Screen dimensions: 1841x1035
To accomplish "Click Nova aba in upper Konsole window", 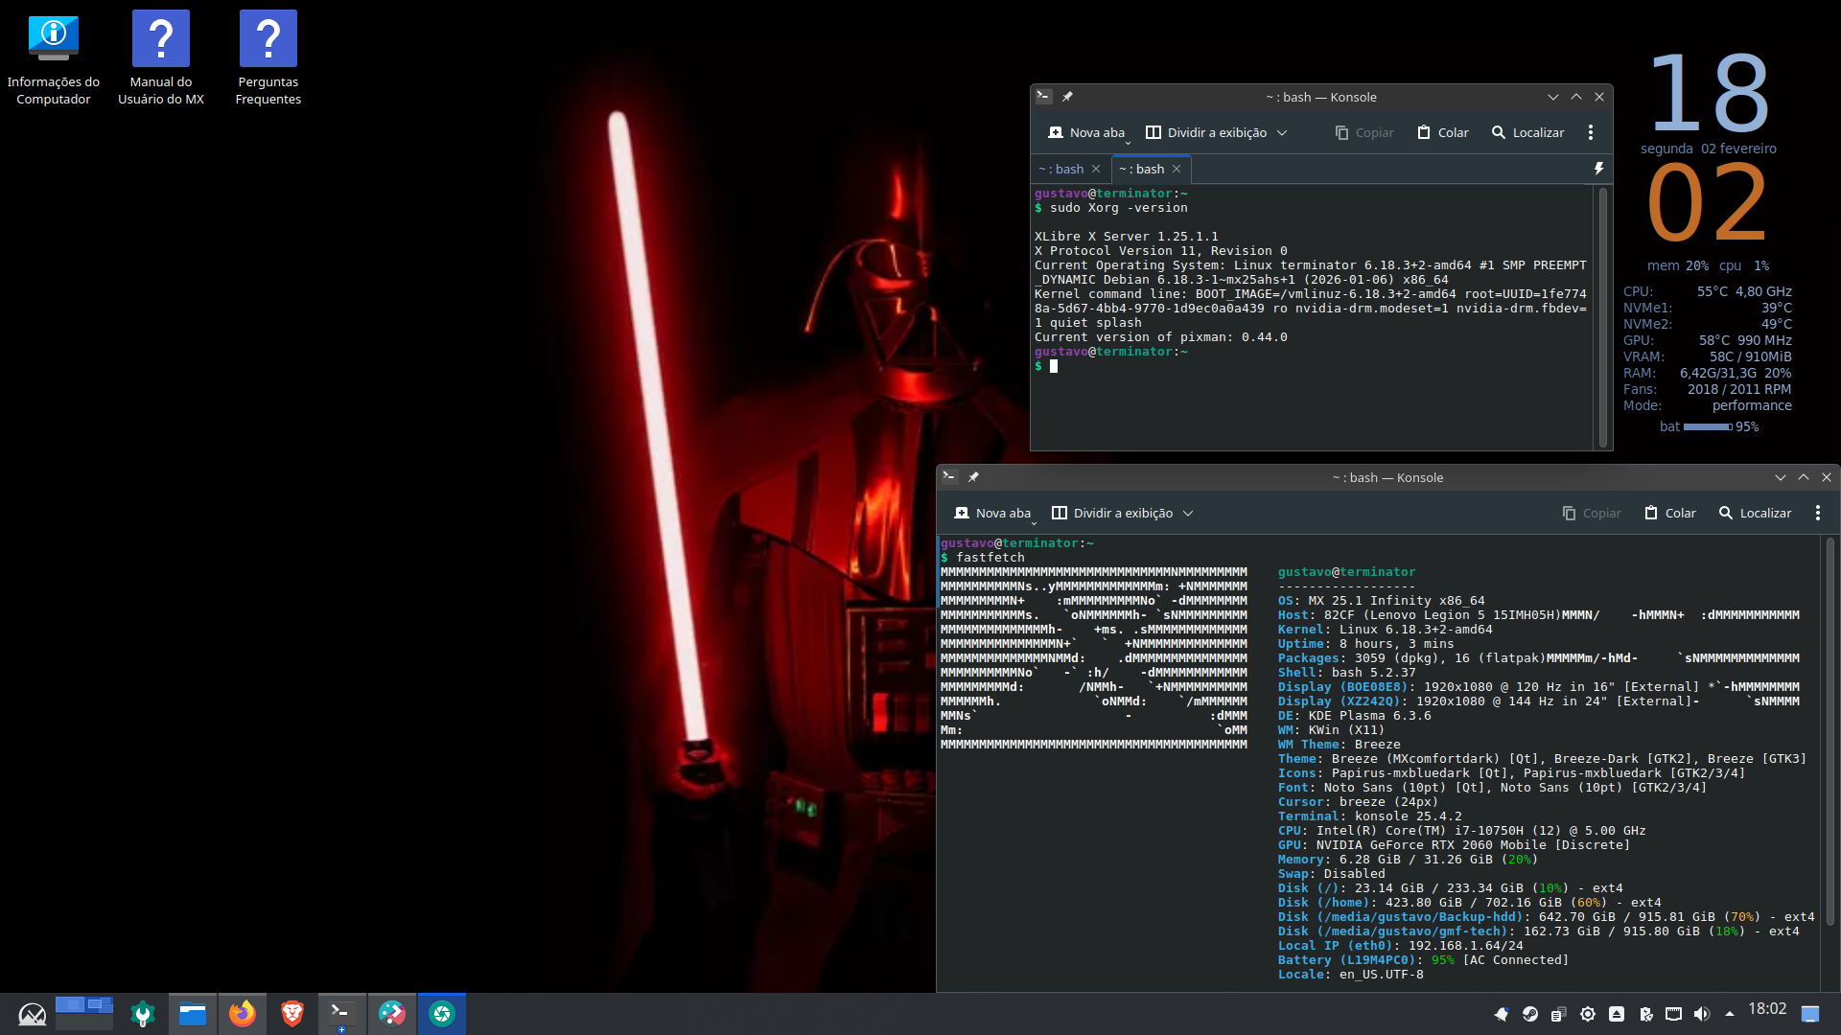I will click(1086, 132).
